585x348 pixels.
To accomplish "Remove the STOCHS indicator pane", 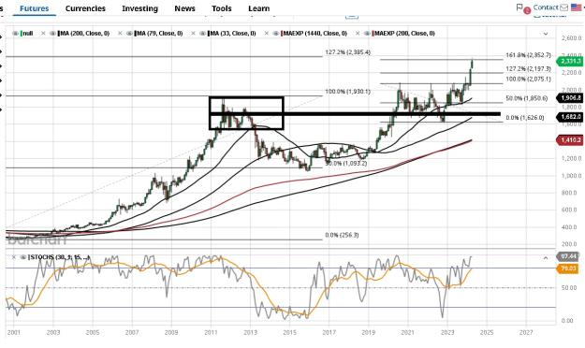I will [x=14, y=257].
